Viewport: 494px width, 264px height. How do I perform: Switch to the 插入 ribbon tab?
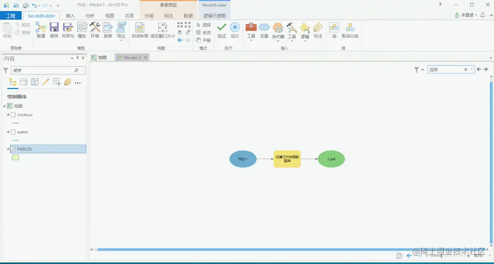click(70, 16)
